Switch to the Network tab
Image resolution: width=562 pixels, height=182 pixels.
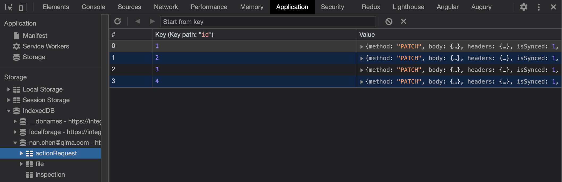coord(166,7)
